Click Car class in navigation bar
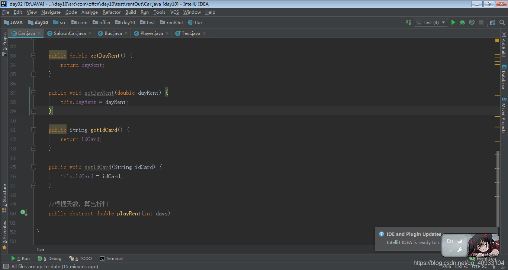The height and width of the screenshot is (270, 508). click(196, 22)
